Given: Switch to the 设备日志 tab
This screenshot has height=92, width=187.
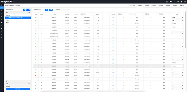Looking at the screenshot, I should 182,5.
